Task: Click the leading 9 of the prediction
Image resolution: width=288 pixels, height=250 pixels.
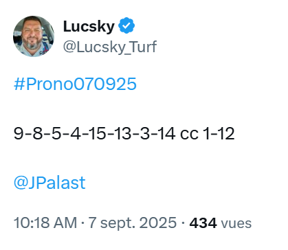Action: (x=19, y=133)
